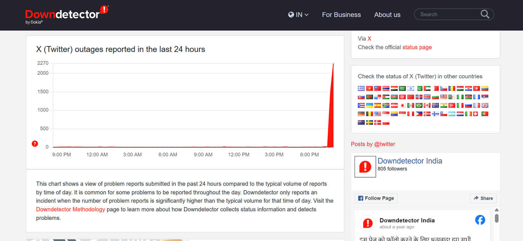Choose the Canada flag
Image resolution: width=523 pixels, height=241 pixels.
pos(427,105)
